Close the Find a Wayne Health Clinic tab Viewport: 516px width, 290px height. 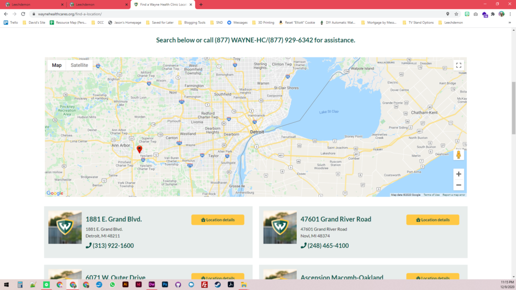[191, 5]
